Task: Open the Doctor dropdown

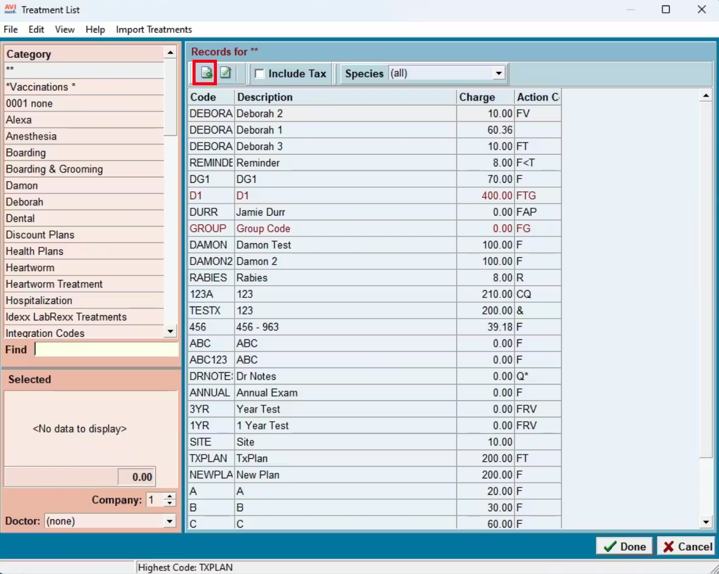Action: pyautogui.click(x=169, y=521)
